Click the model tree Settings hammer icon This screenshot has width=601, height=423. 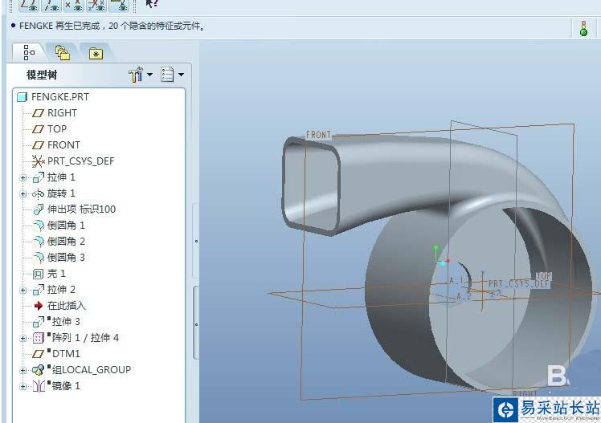pos(136,75)
